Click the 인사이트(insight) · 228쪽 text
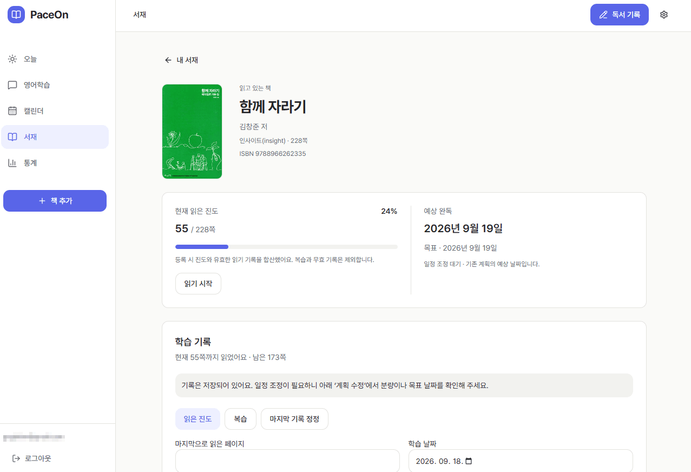Viewport: 691px width, 472px height. 273,141
